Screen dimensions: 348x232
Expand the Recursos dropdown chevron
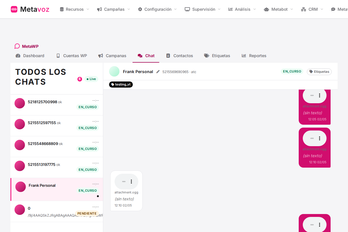[88, 9]
